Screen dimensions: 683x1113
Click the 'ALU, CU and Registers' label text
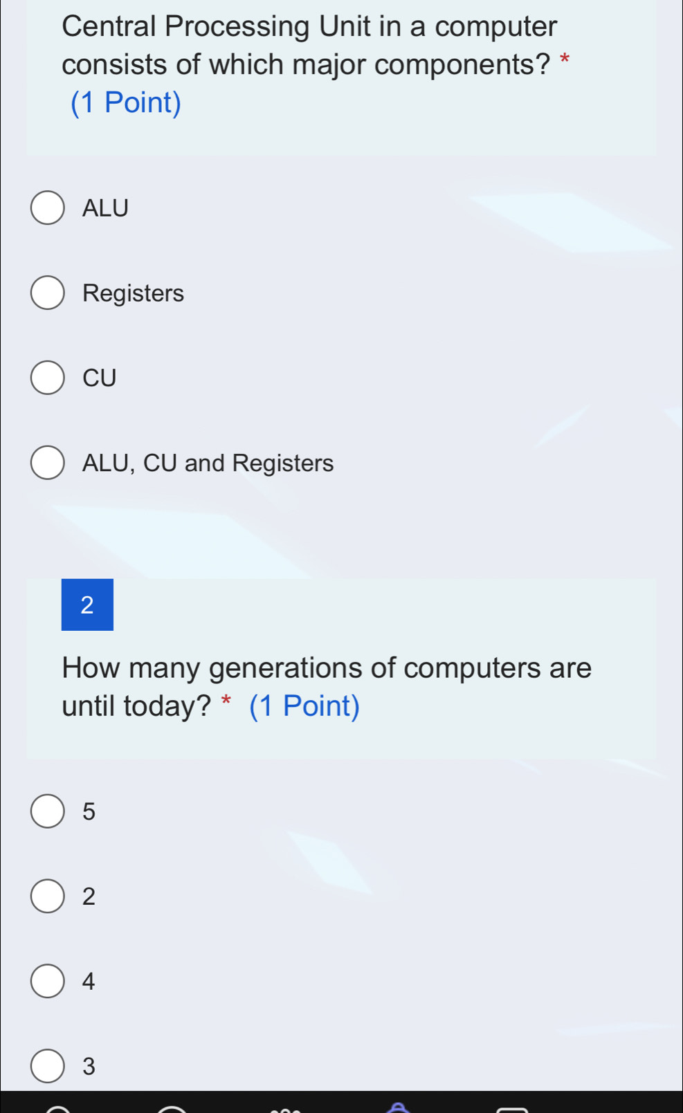tap(208, 463)
